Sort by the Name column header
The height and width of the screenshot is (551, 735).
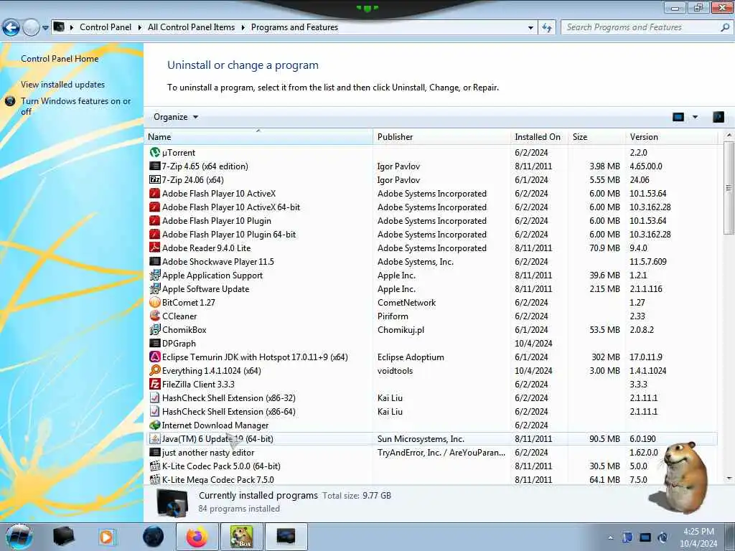tap(258, 137)
